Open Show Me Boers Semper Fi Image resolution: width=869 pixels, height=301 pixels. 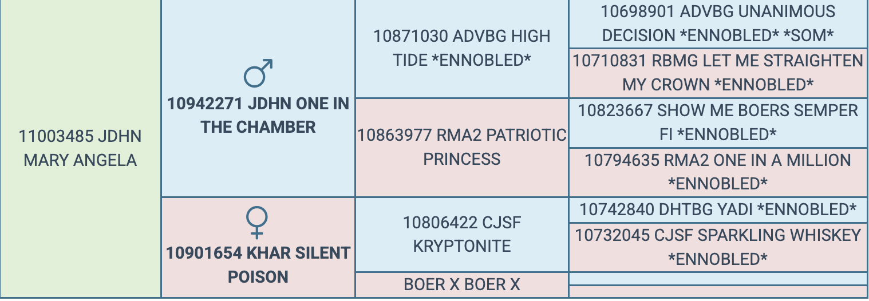pos(718,122)
